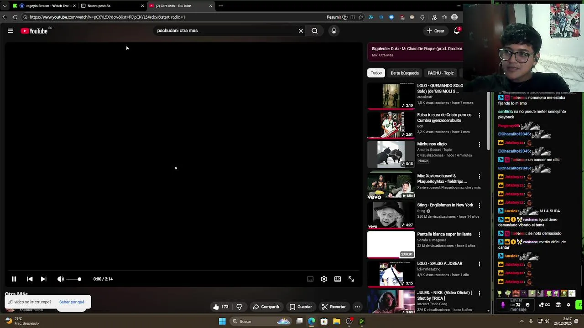Toggle subtitles in the player
584x328 pixels.
(310, 279)
